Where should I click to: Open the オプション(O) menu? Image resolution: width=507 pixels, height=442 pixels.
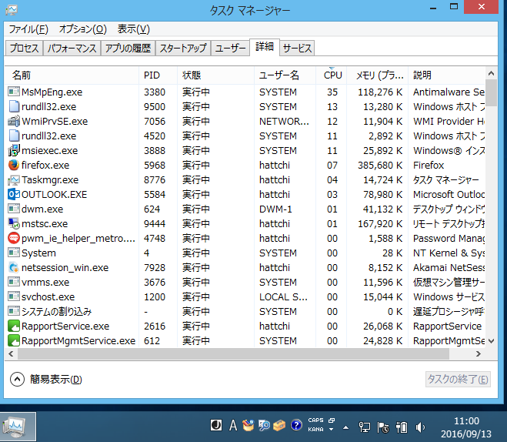(83, 29)
